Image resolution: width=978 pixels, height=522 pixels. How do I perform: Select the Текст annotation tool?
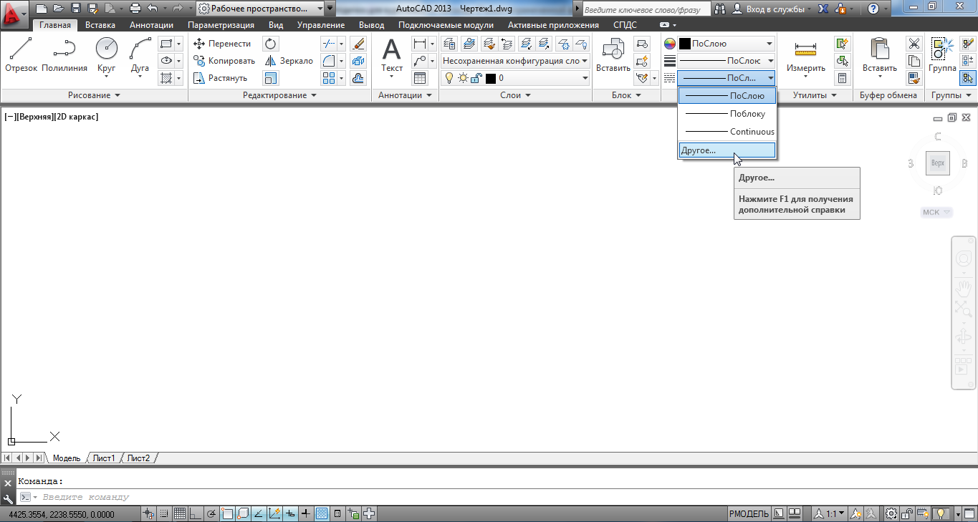(x=392, y=56)
